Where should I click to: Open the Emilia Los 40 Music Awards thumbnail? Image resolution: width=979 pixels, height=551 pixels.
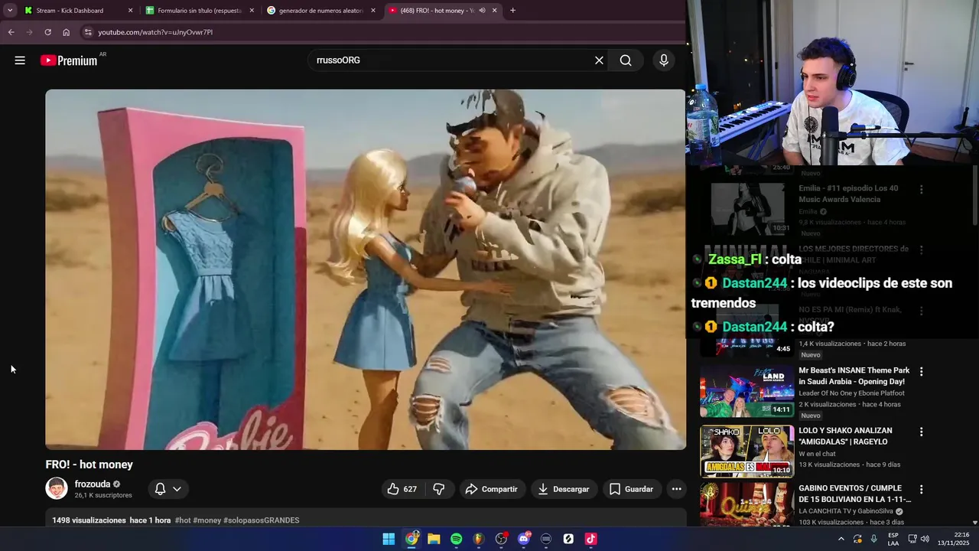click(747, 208)
